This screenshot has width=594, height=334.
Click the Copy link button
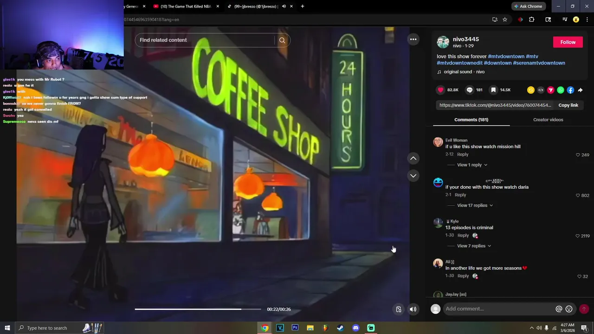pyautogui.click(x=568, y=105)
